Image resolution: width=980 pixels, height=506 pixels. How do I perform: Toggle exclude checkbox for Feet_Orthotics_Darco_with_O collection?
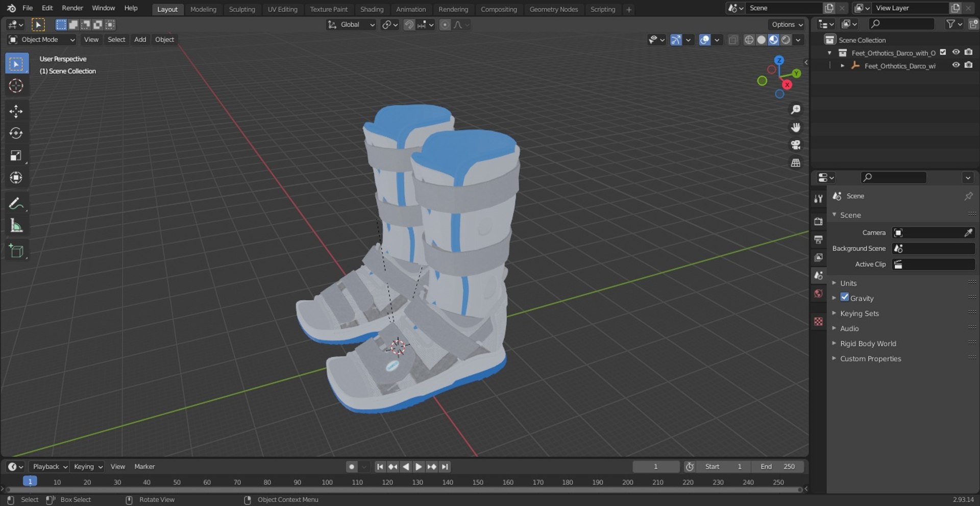(x=943, y=52)
